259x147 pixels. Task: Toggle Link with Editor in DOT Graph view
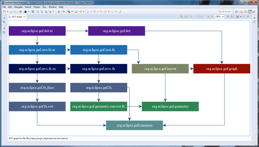pyautogui.click(x=181, y=17)
